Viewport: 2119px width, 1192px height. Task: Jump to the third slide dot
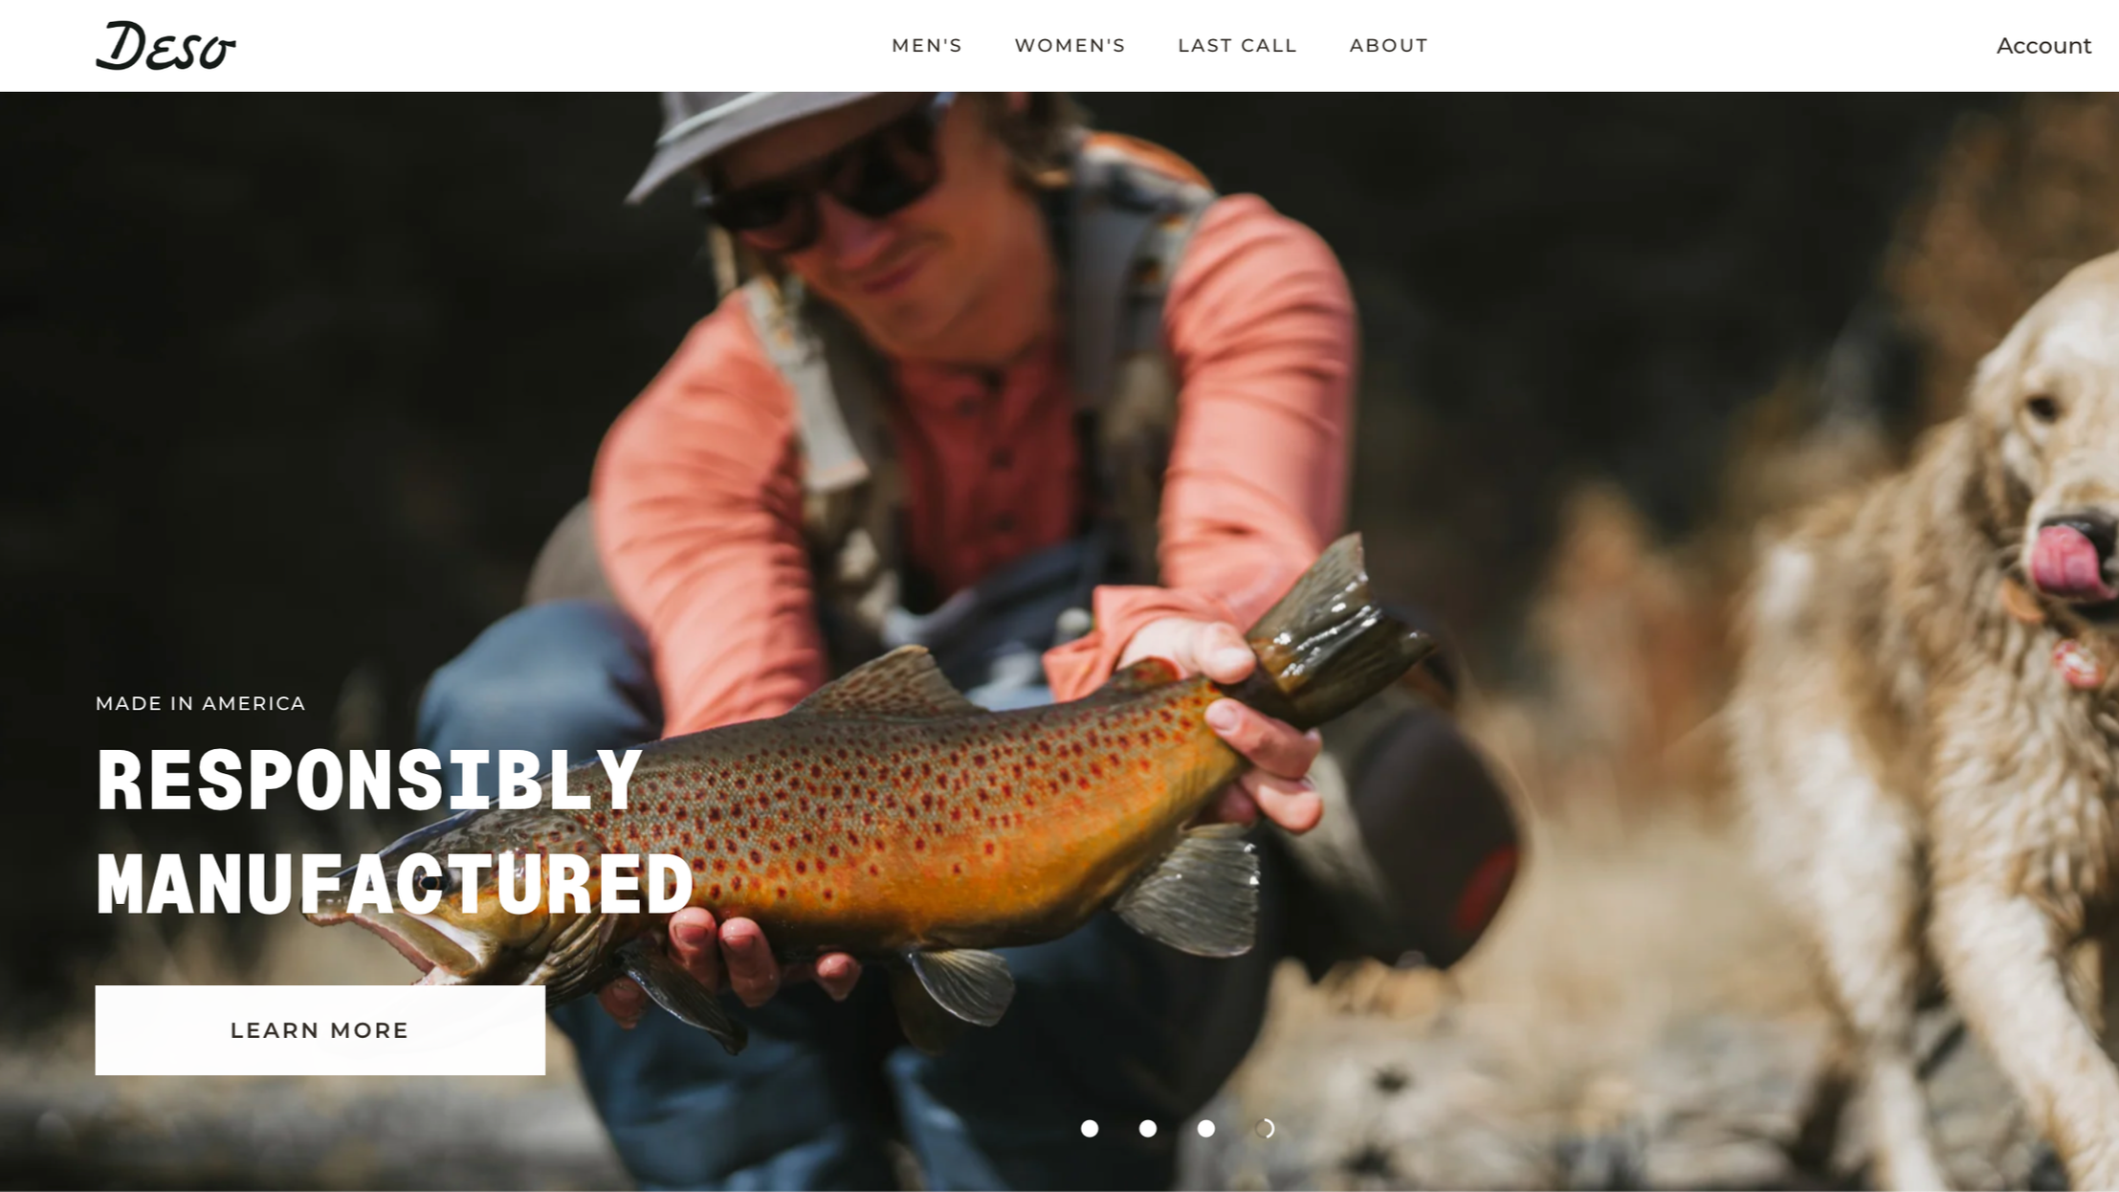[x=1206, y=1129]
